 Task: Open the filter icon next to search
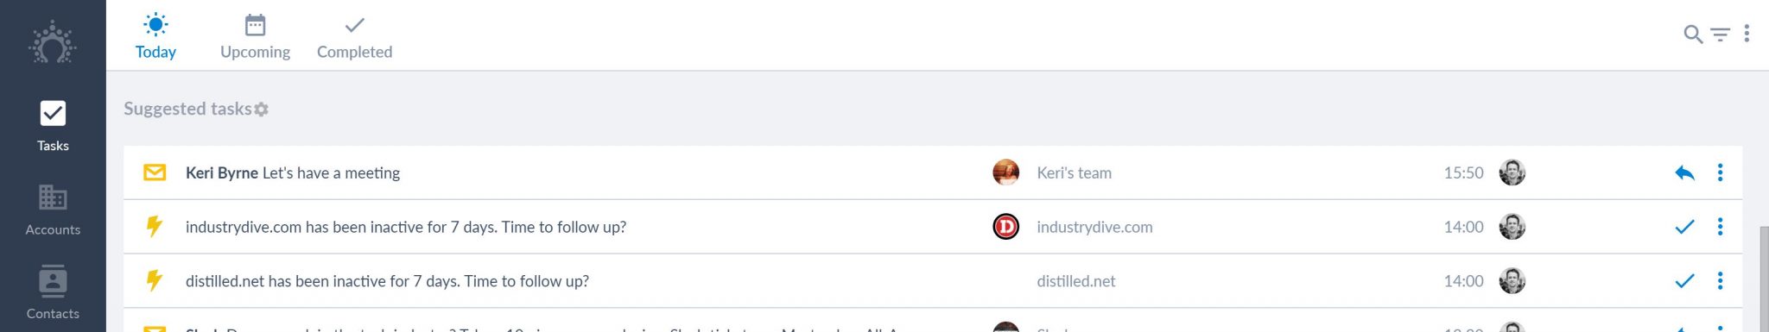point(1721,34)
